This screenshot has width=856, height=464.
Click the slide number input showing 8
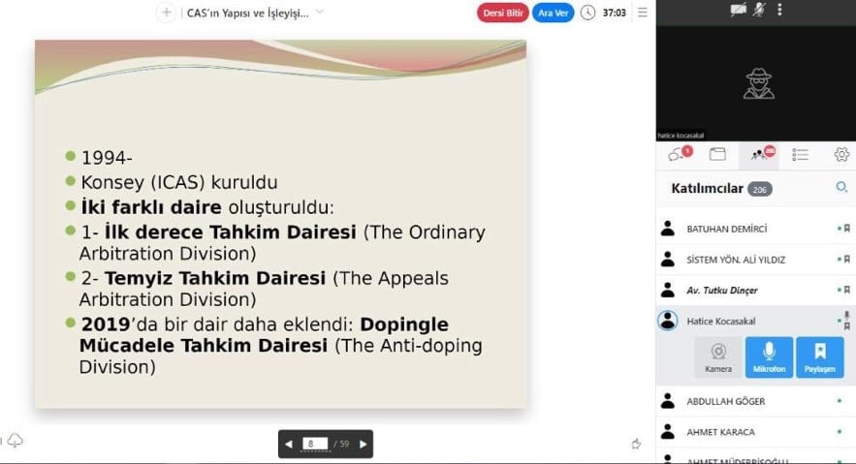coord(315,444)
